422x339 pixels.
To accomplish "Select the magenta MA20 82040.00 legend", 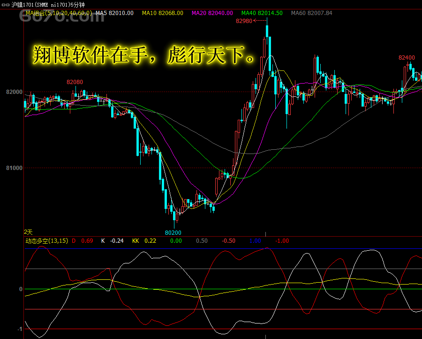I will 212,13.
